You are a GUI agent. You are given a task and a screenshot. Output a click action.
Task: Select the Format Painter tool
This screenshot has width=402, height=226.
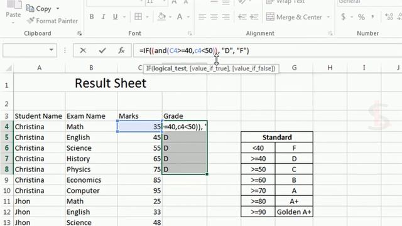52,21
